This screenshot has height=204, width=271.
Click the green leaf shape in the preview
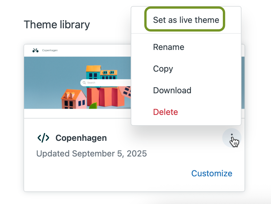(x=93, y=106)
